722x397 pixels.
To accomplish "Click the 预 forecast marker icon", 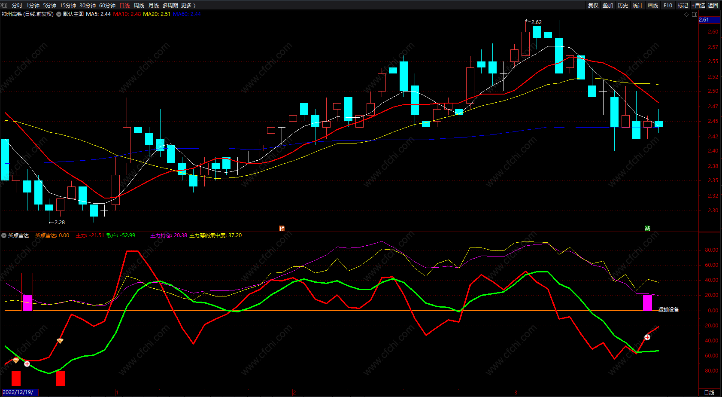I will 282,228.
